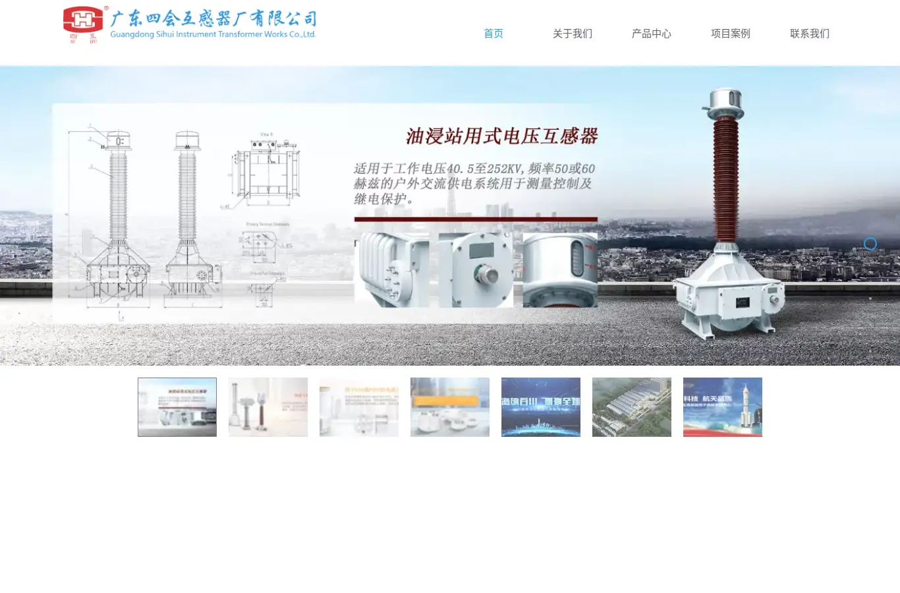
Task: Select first thumbnail of oil-immersed transformer slide
Action: pos(177,407)
